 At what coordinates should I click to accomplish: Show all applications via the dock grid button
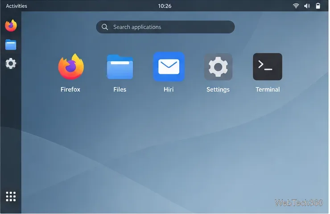click(11, 196)
